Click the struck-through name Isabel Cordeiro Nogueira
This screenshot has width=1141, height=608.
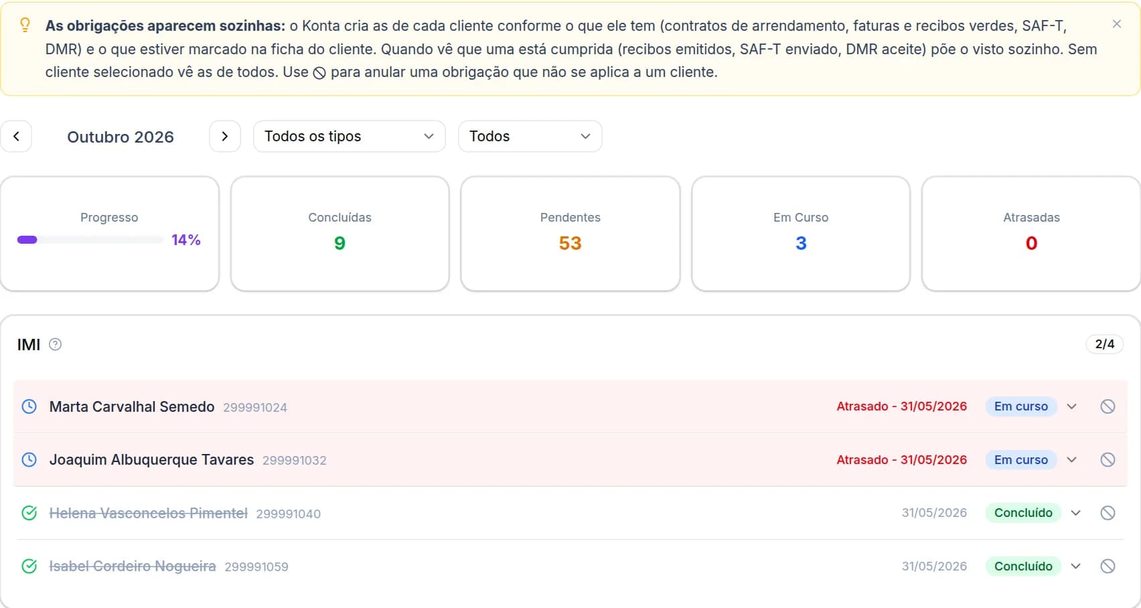pos(133,566)
